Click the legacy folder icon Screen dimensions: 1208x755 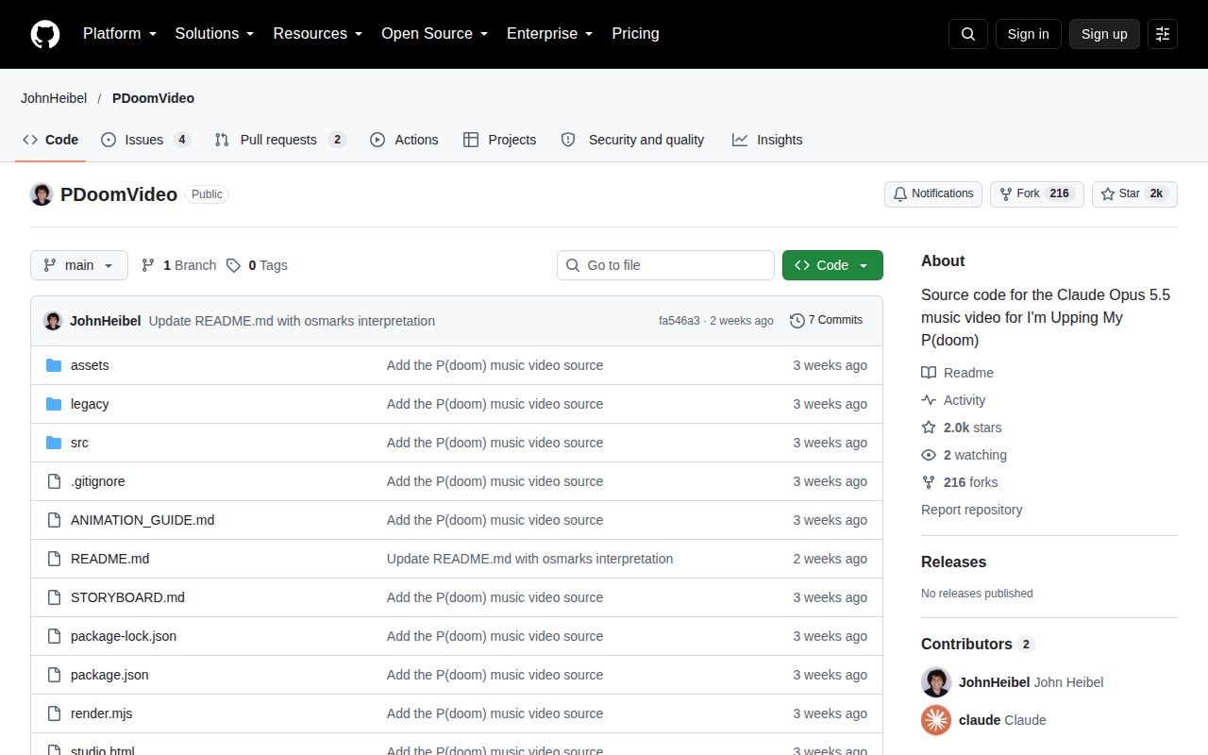54,404
